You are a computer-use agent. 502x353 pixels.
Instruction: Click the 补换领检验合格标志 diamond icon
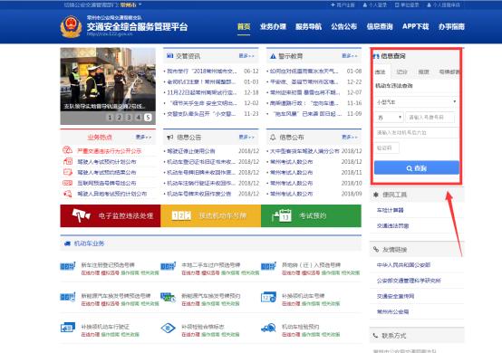[168, 328]
